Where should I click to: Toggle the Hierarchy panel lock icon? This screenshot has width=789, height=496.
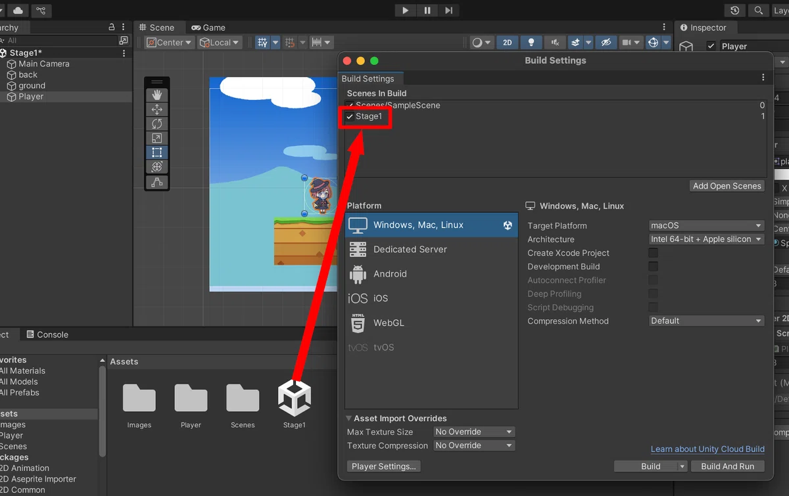[x=111, y=28]
